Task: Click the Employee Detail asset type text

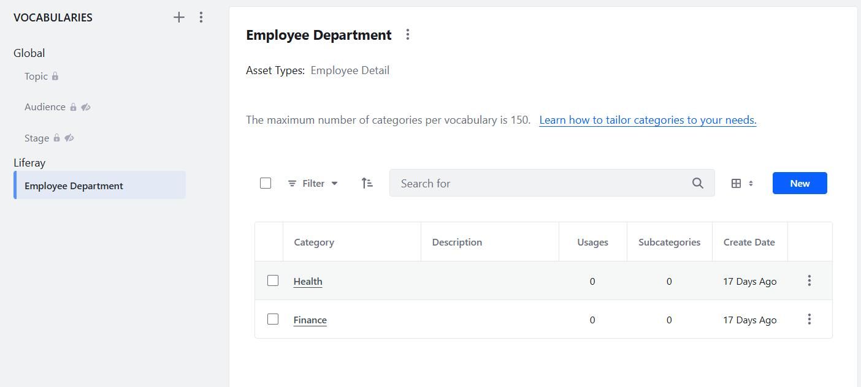Action: (x=350, y=70)
